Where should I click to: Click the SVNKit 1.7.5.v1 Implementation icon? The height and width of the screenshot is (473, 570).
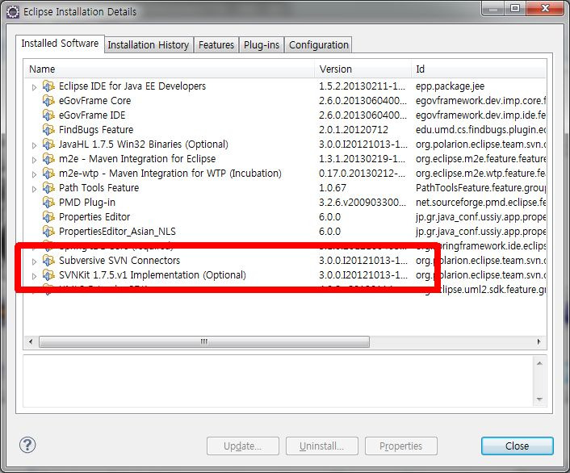pyautogui.click(x=48, y=275)
